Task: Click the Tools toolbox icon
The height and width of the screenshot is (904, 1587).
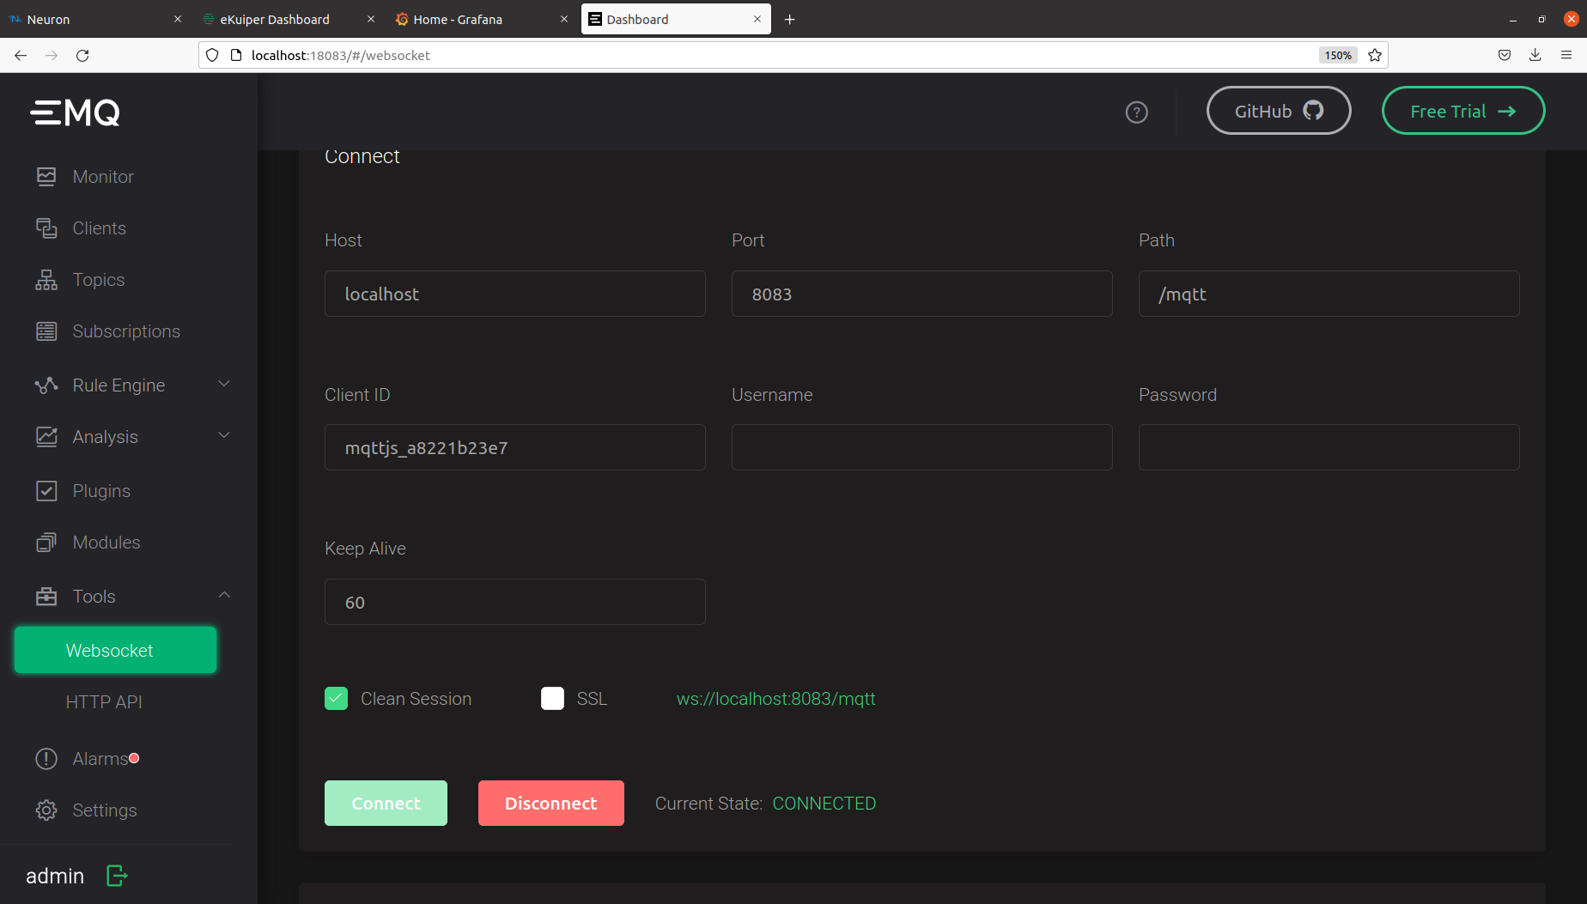Action: 46,597
